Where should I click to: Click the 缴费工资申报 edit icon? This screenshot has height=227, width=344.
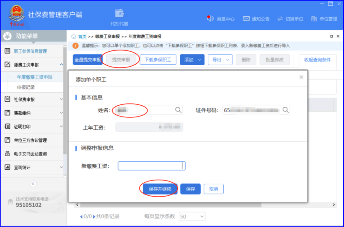pos(7,65)
